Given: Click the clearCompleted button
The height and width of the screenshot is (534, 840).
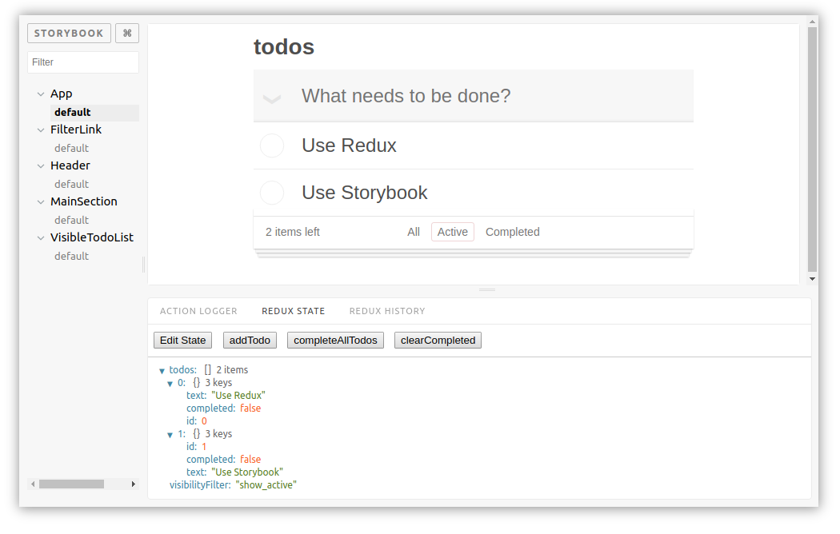Looking at the screenshot, I should [438, 340].
